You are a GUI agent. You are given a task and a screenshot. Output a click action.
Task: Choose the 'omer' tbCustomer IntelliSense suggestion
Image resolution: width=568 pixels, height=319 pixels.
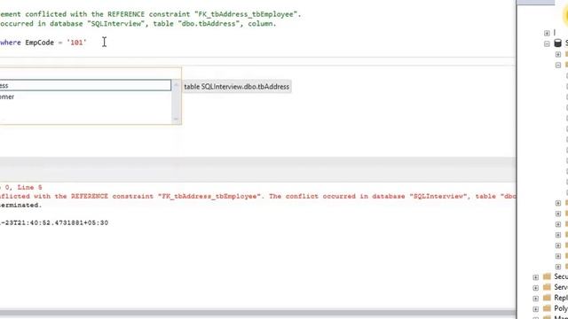coord(85,97)
